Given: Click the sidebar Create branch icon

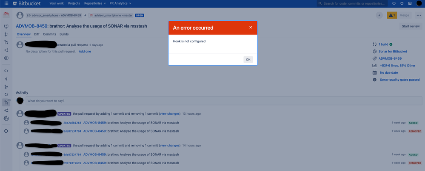Looking at the screenshot, I should [6, 34].
